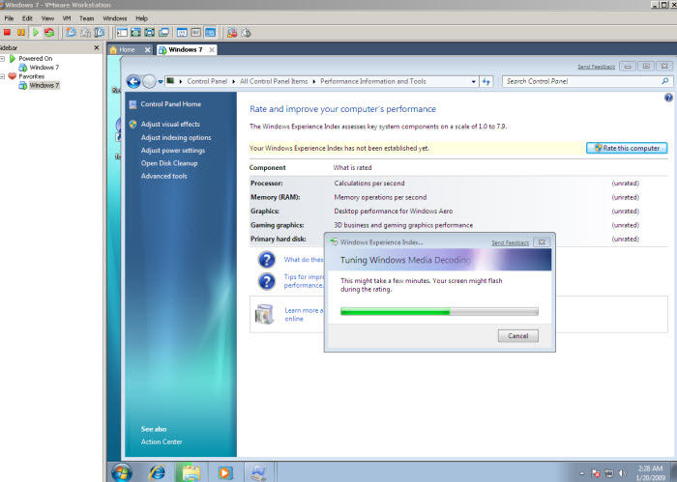
Task: Click the volume speaker tray icon
Action: pyautogui.click(x=622, y=473)
